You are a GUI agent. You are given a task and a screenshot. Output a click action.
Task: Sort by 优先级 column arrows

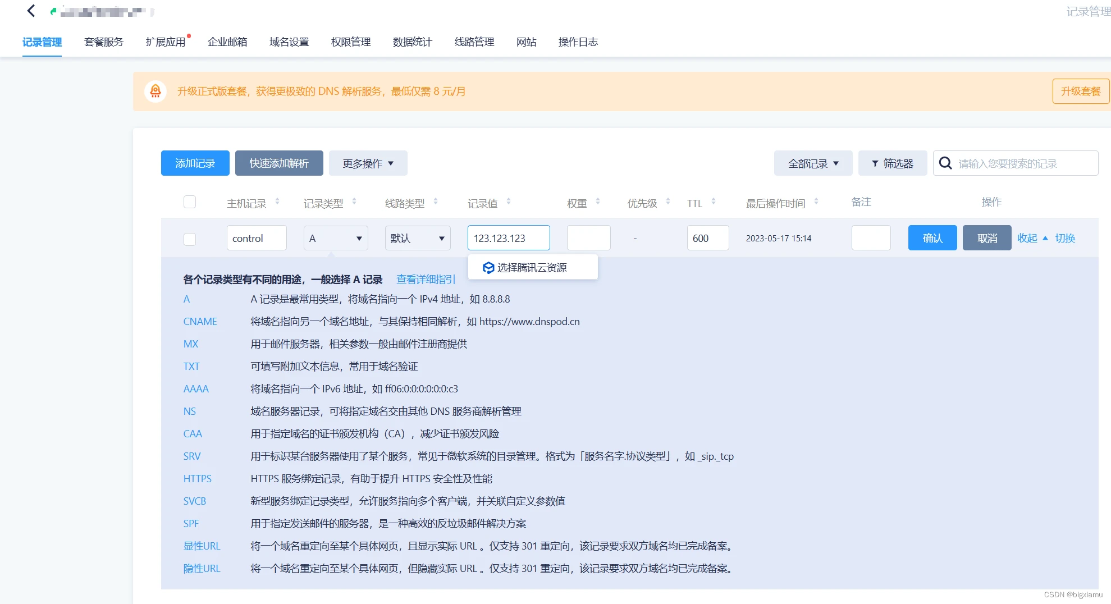668,202
